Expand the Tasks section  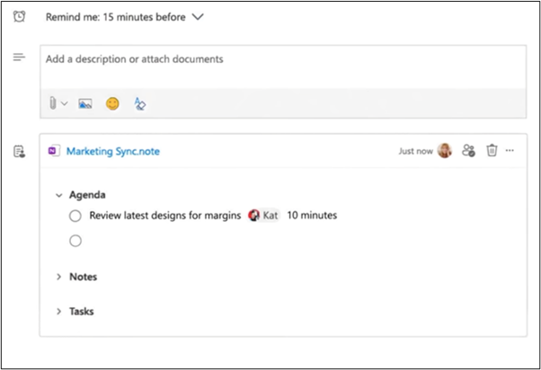[x=59, y=312]
